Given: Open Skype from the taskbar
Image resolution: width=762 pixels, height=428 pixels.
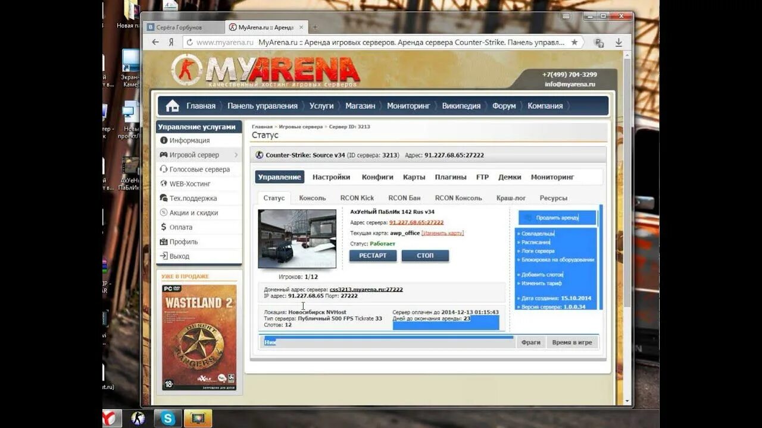Looking at the screenshot, I should tap(168, 418).
